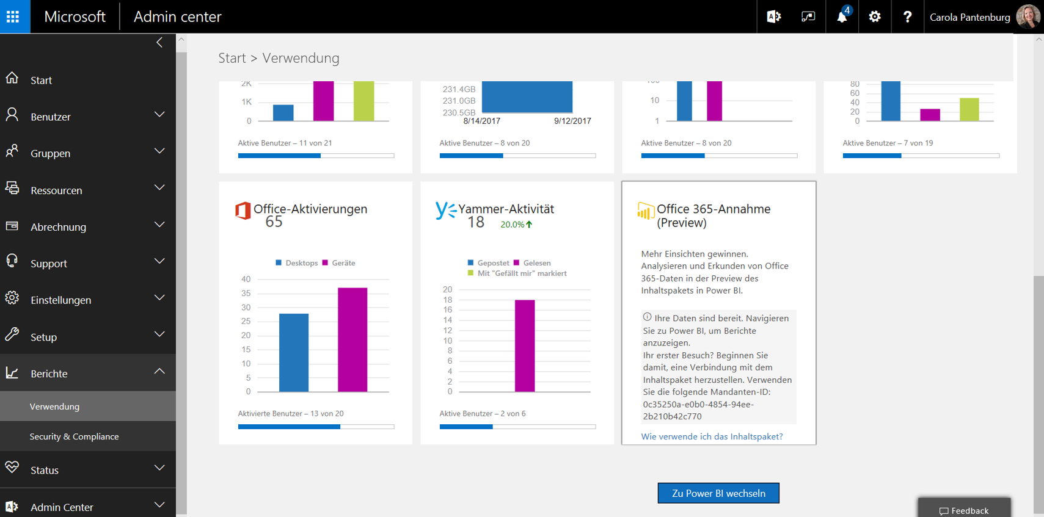
Task: Click the Yammer-Aktivität card title
Action: click(506, 209)
